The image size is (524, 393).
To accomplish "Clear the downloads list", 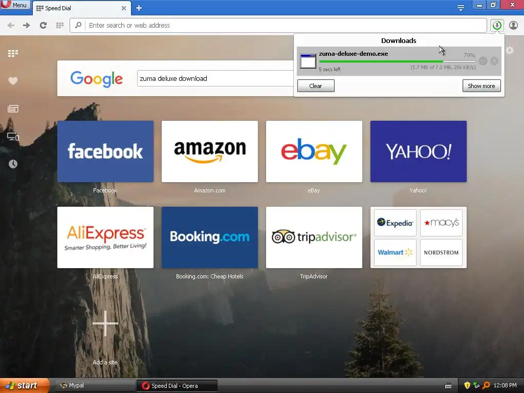I will 316,86.
